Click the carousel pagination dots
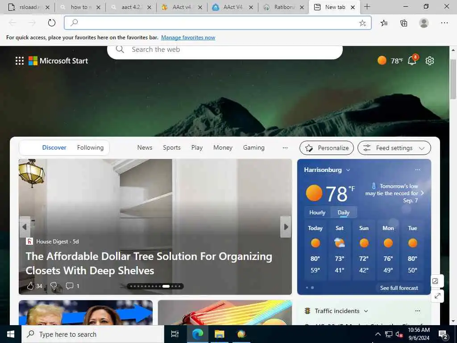 click(155, 286)
